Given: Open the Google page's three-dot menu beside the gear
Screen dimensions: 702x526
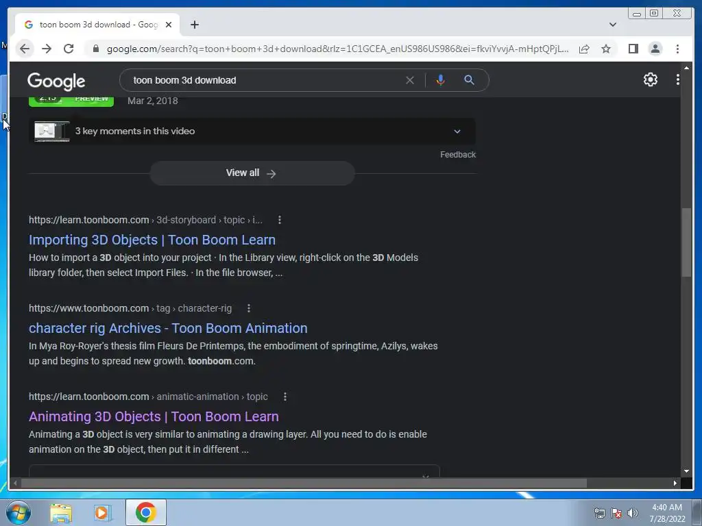Looking at the screenshot, I should pyautogui.click(x=677, y=79).
